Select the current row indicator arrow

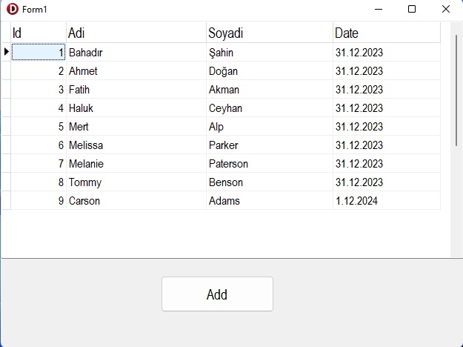[6, 52]
